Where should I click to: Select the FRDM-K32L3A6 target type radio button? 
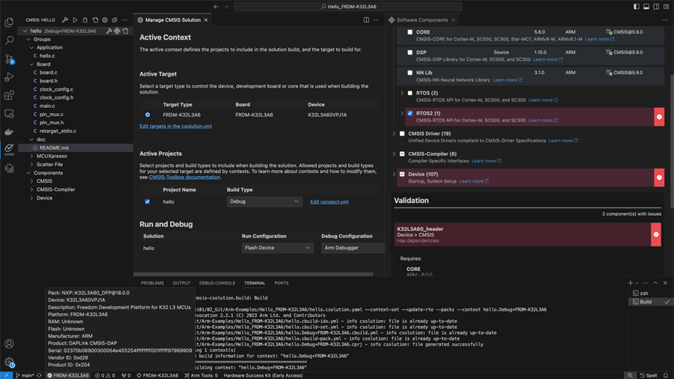pyautogui.click(x=148, y=115)
